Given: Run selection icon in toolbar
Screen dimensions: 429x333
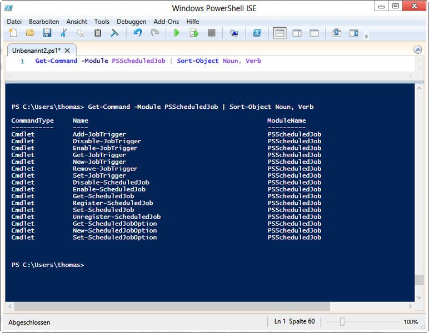Looking at the screenshot, I should [x=194, y=33].
